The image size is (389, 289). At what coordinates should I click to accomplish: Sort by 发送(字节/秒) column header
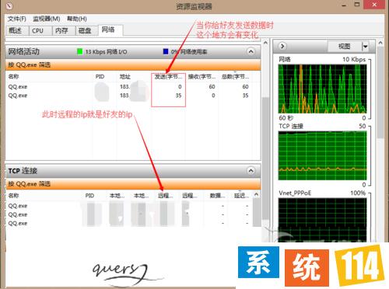[x=168, y=77]
